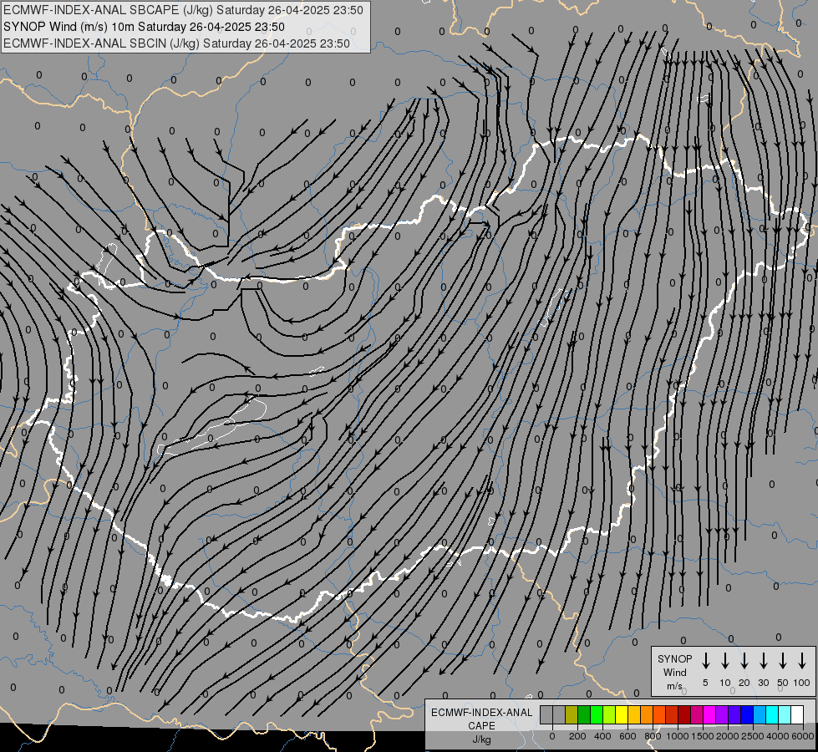The image size is (818, 752).
Task: Select the SYNOP Wind 10m title line
Action: [144, 27]
